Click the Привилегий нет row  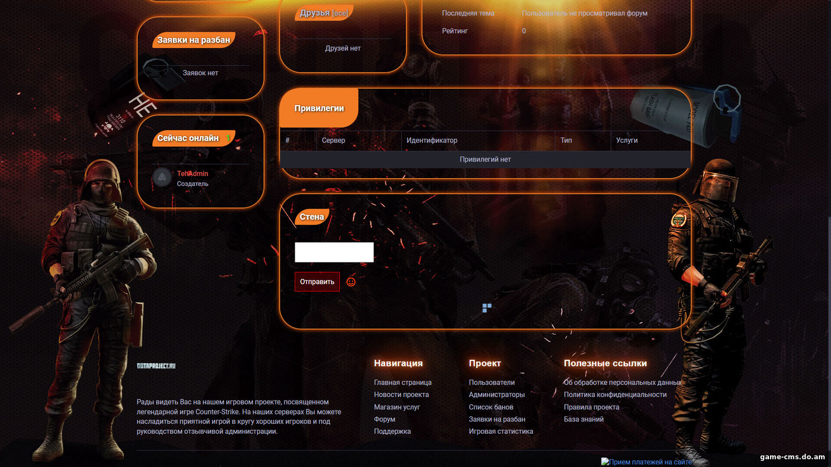coord(485,159)
